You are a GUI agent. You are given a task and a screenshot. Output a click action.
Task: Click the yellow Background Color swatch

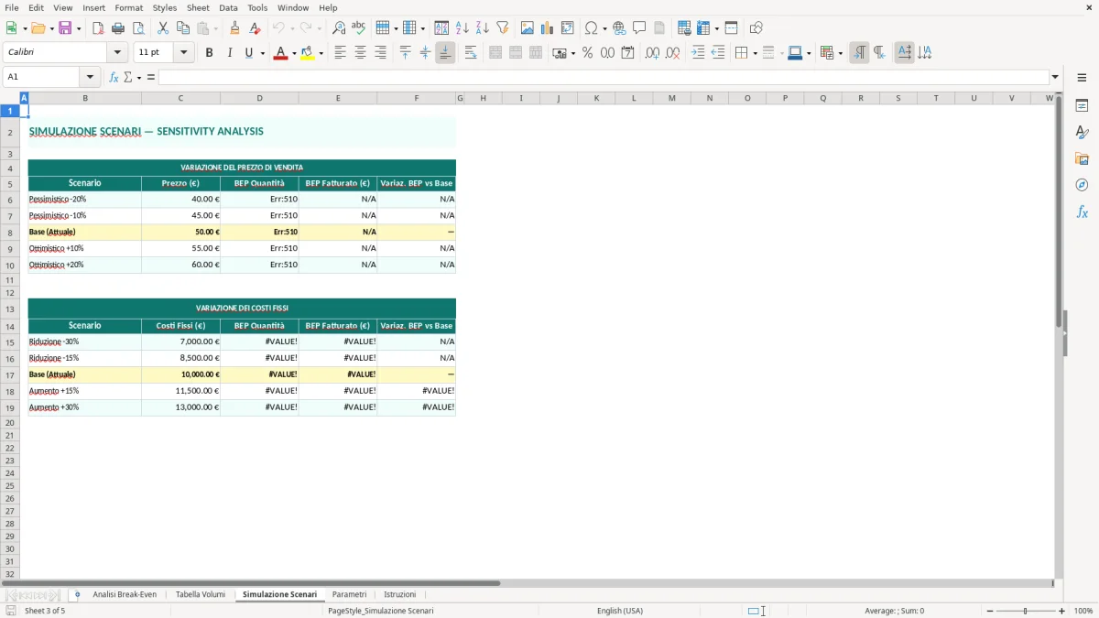click(308, 53)
